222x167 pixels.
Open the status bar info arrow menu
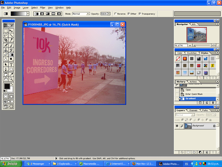pyautogui.click(x=56, y=158)
